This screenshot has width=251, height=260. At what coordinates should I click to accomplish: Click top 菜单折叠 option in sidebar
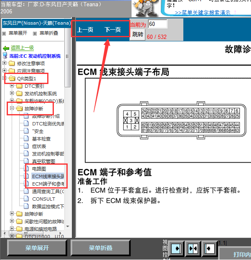[49, 33]
